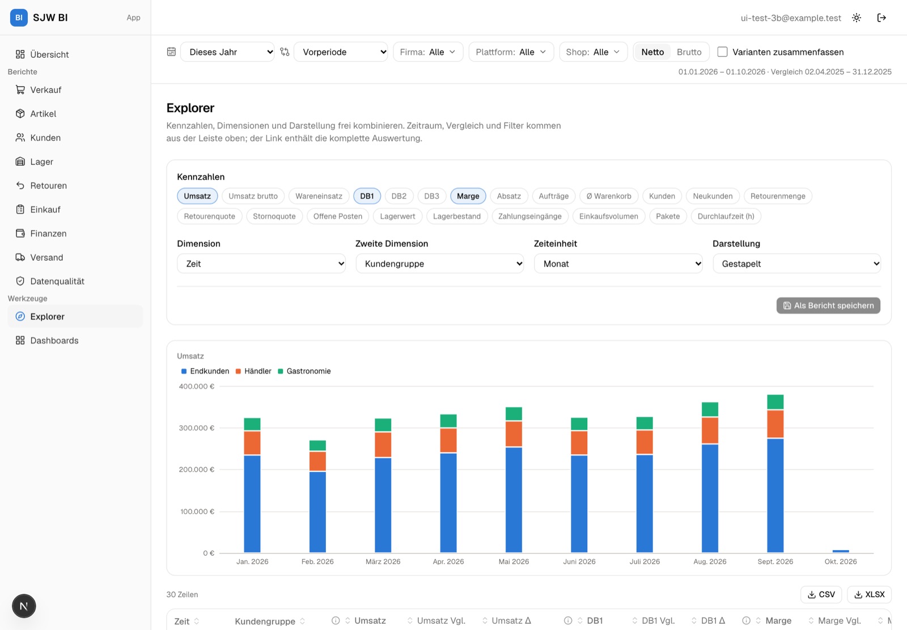Open the Plattform filter dropdown

click(511, 52)
